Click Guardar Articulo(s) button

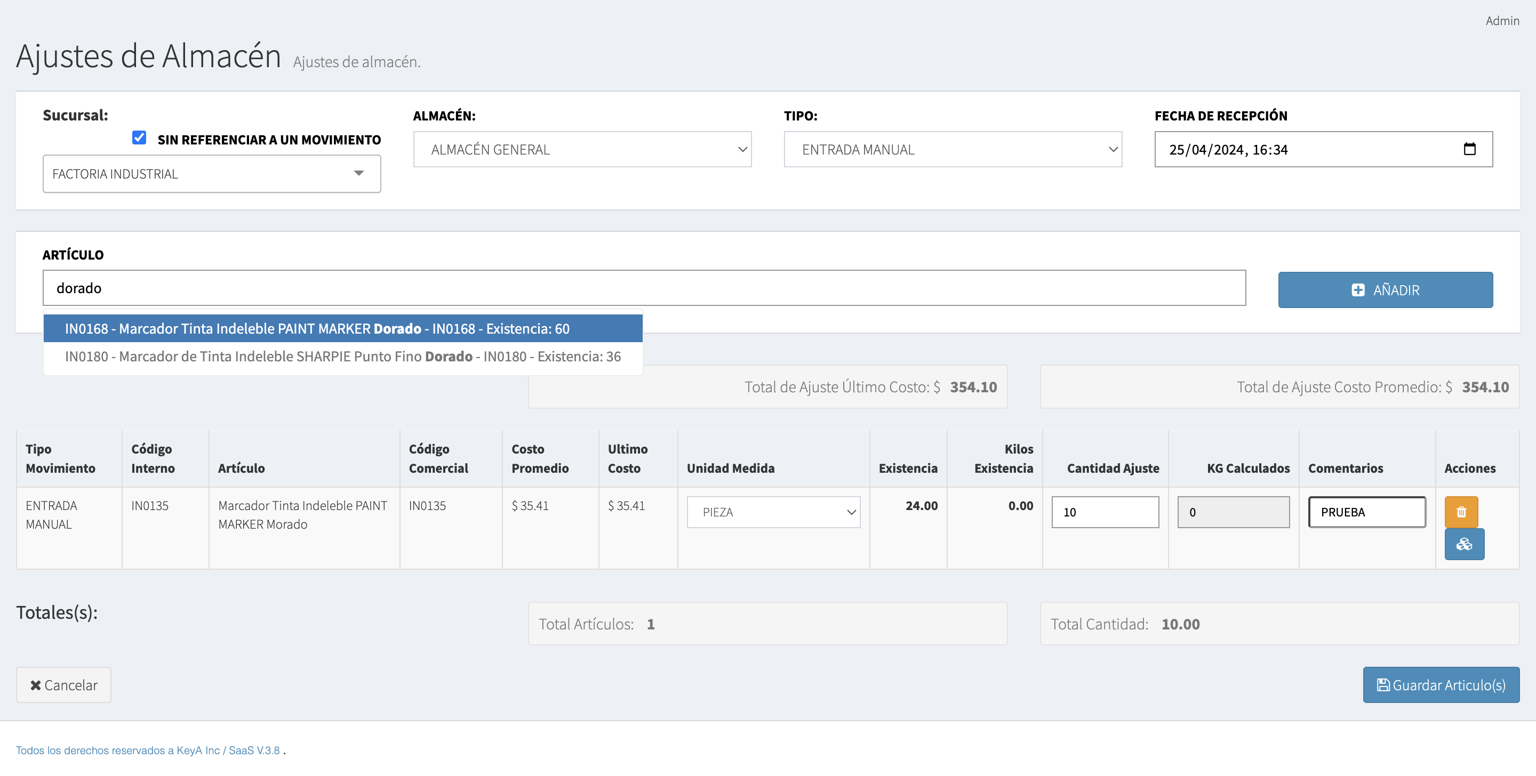1440,684
